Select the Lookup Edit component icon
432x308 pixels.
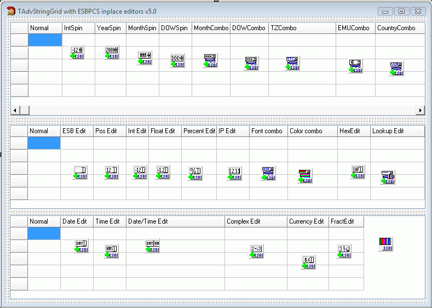coord(388,178)
